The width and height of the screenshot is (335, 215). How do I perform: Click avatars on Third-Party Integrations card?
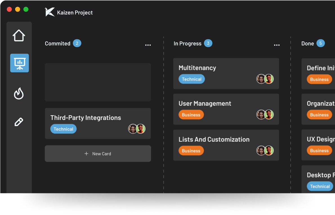coord(137,129)
